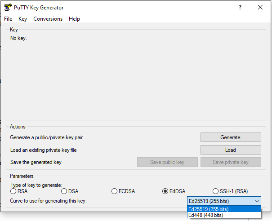Image resolution: width=272 pixels, height=221 pixels.
Task: Open the Help menu
Action: [75, 19]
